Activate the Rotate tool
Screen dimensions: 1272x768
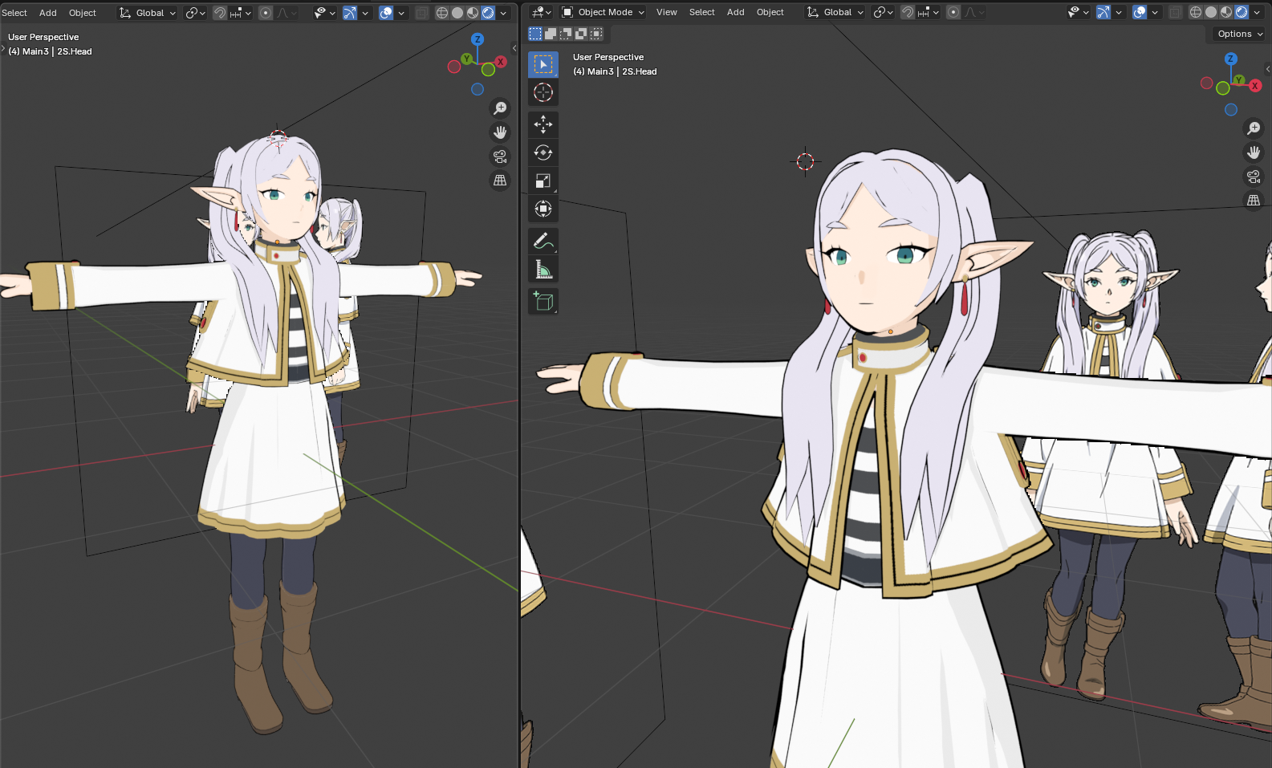point(543,152)
